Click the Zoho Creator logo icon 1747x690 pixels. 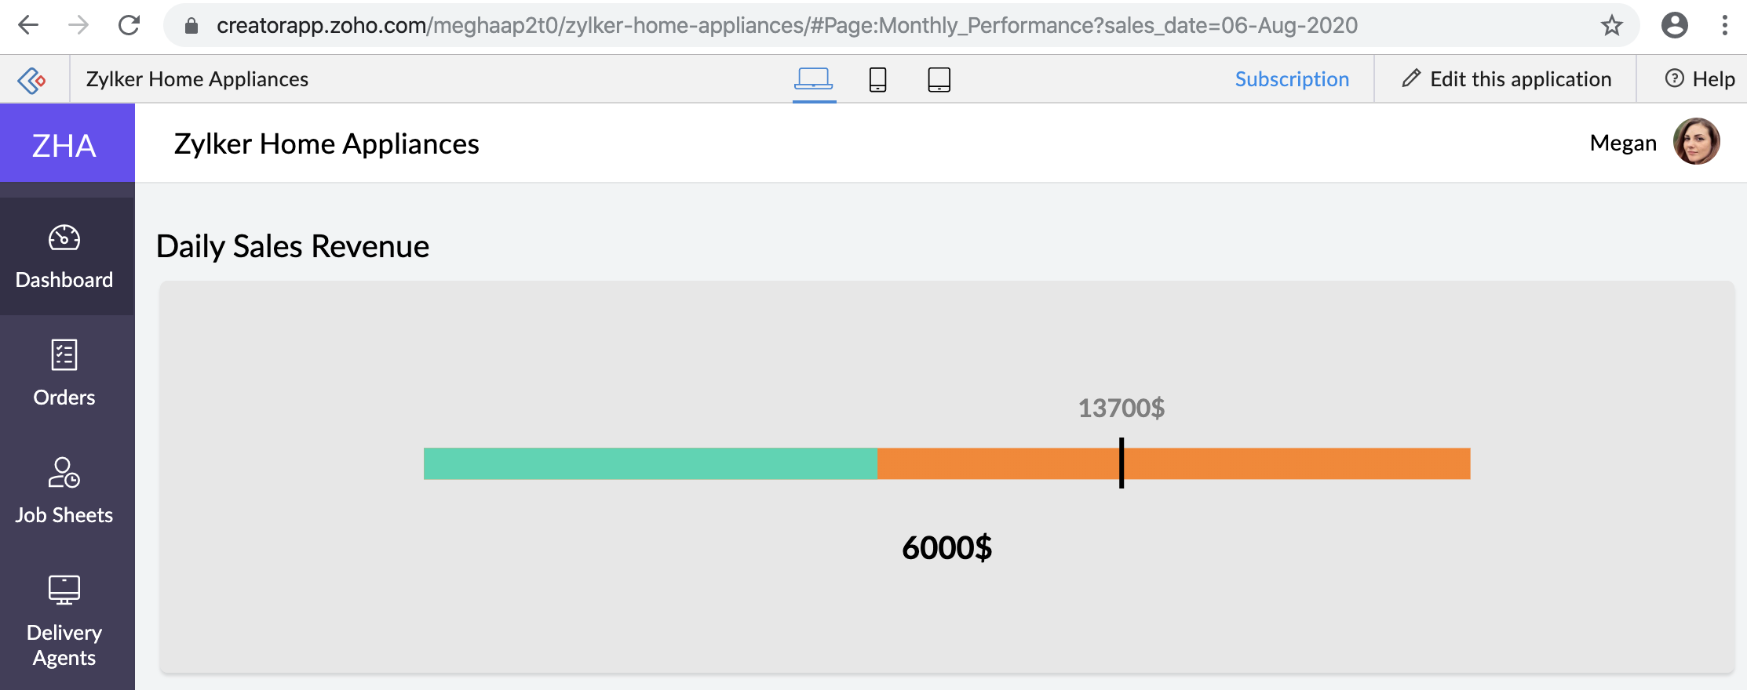click(32, 79)
